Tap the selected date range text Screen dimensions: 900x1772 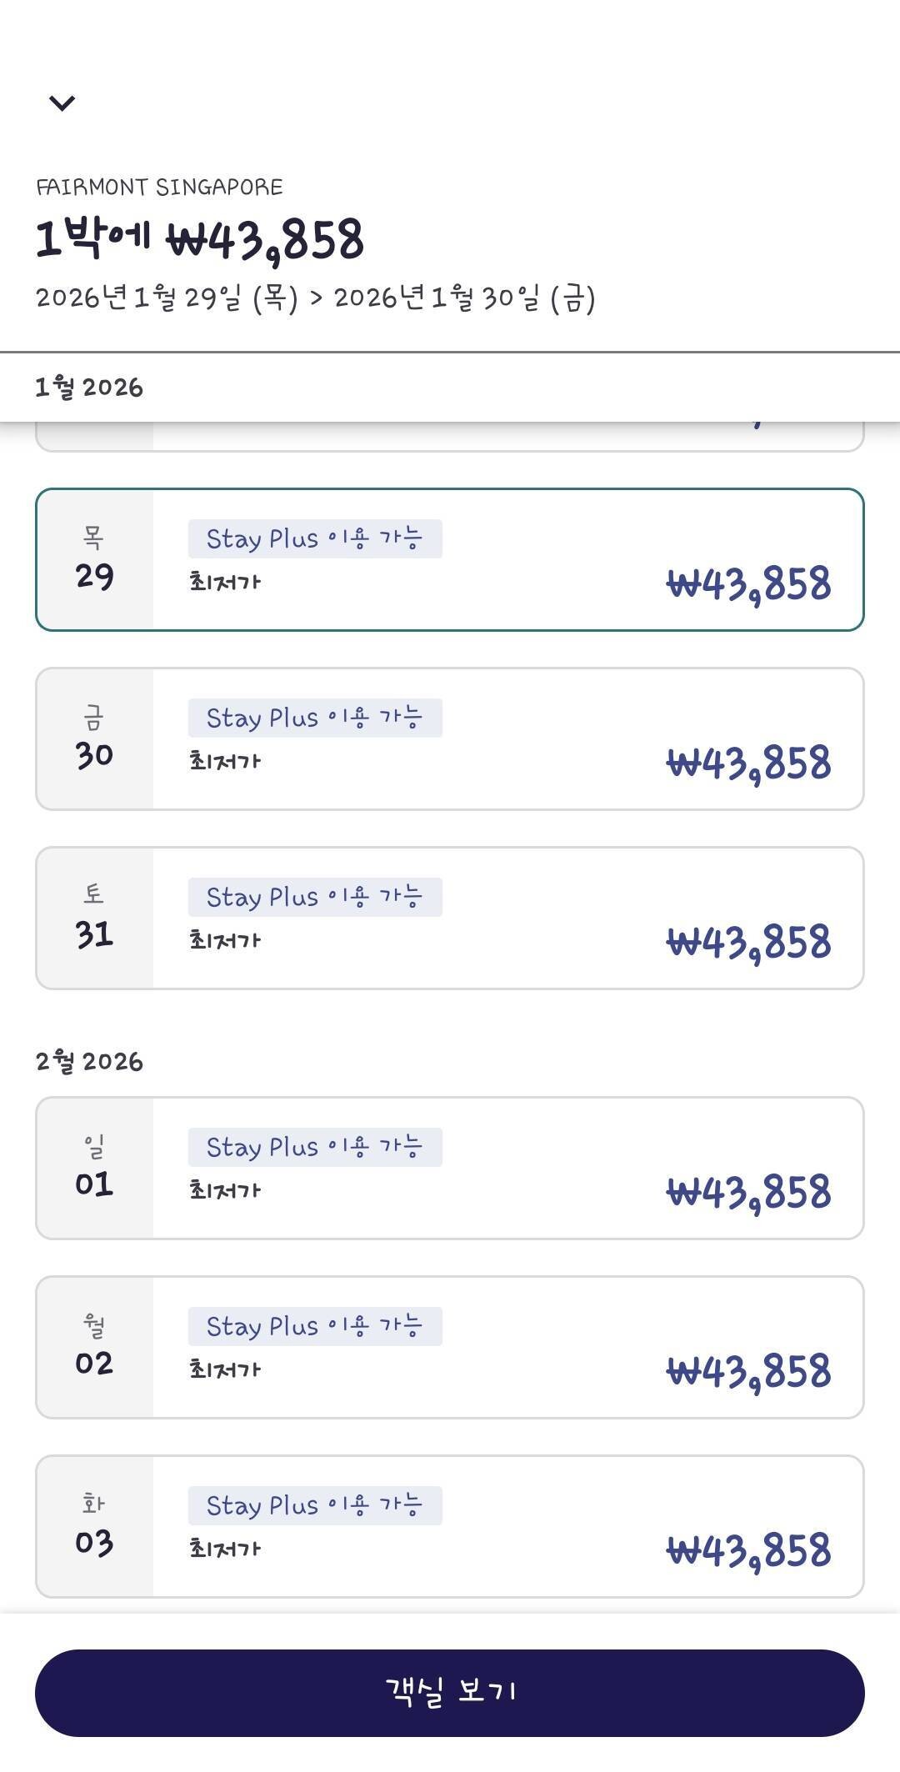pos(315,298)
